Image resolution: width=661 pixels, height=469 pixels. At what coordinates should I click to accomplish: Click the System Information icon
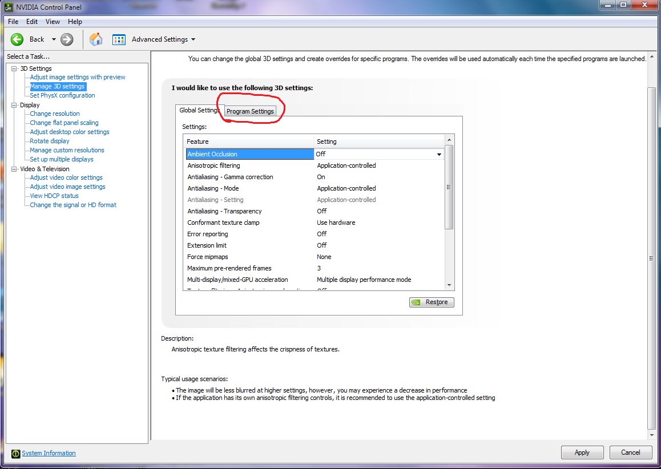15,454
